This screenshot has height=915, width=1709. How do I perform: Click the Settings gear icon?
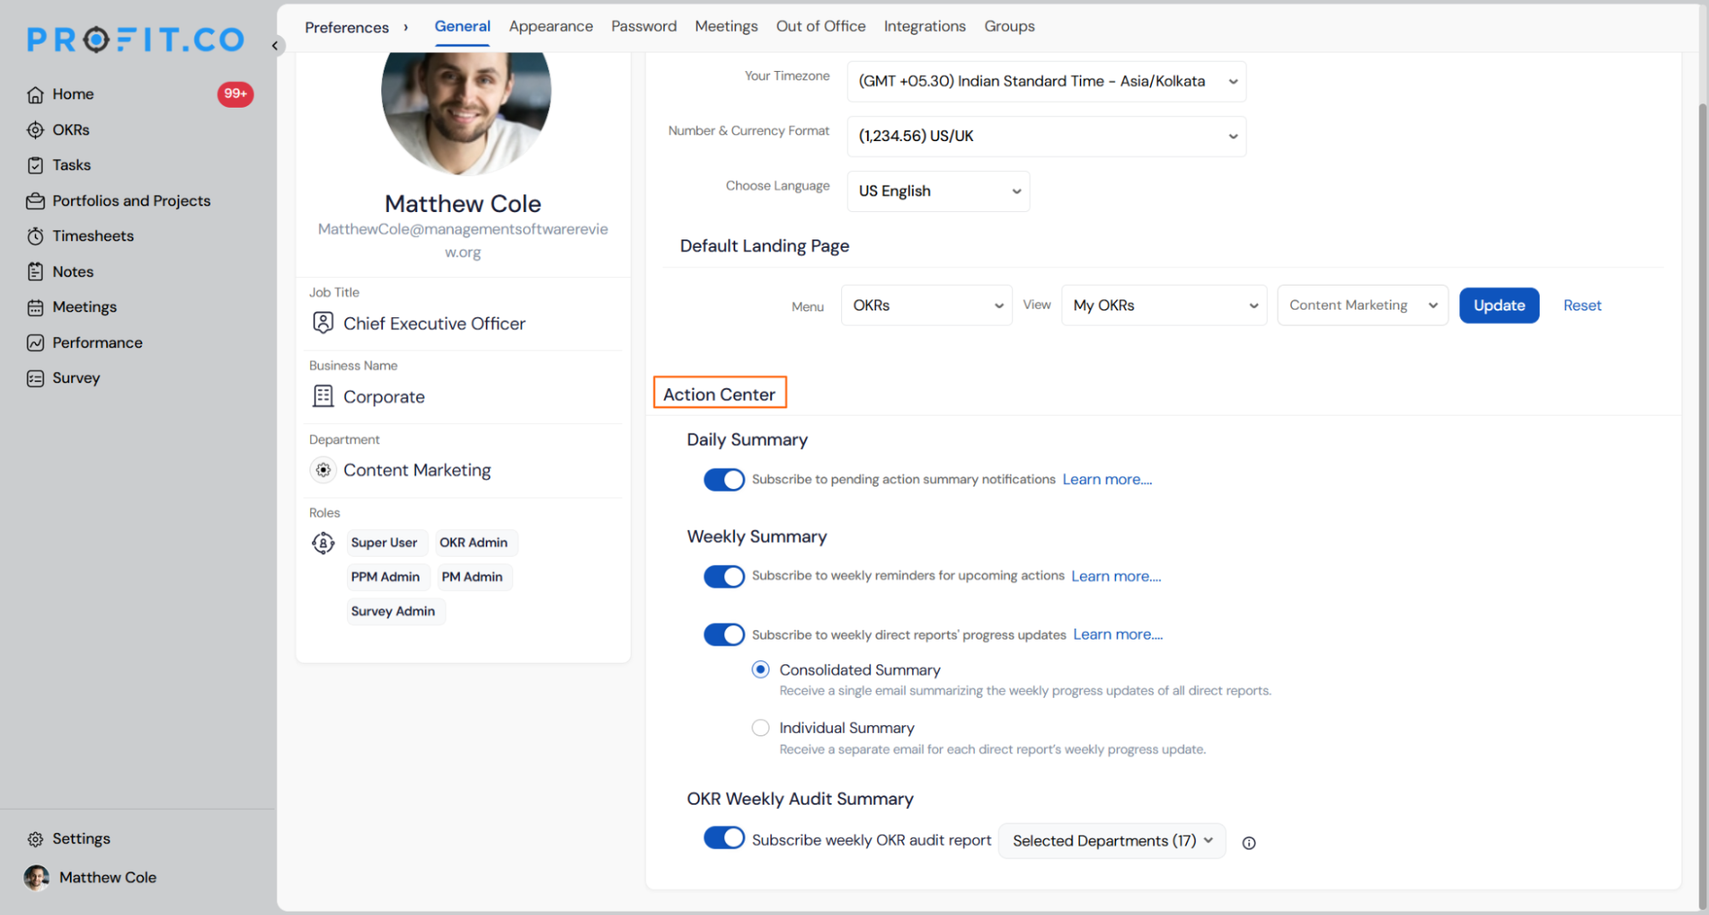(x=35, y=839)
